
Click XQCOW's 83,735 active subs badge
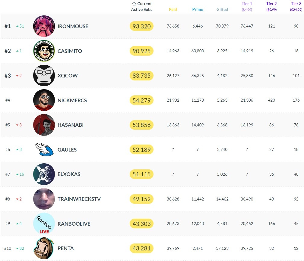[x=141, y=76]
